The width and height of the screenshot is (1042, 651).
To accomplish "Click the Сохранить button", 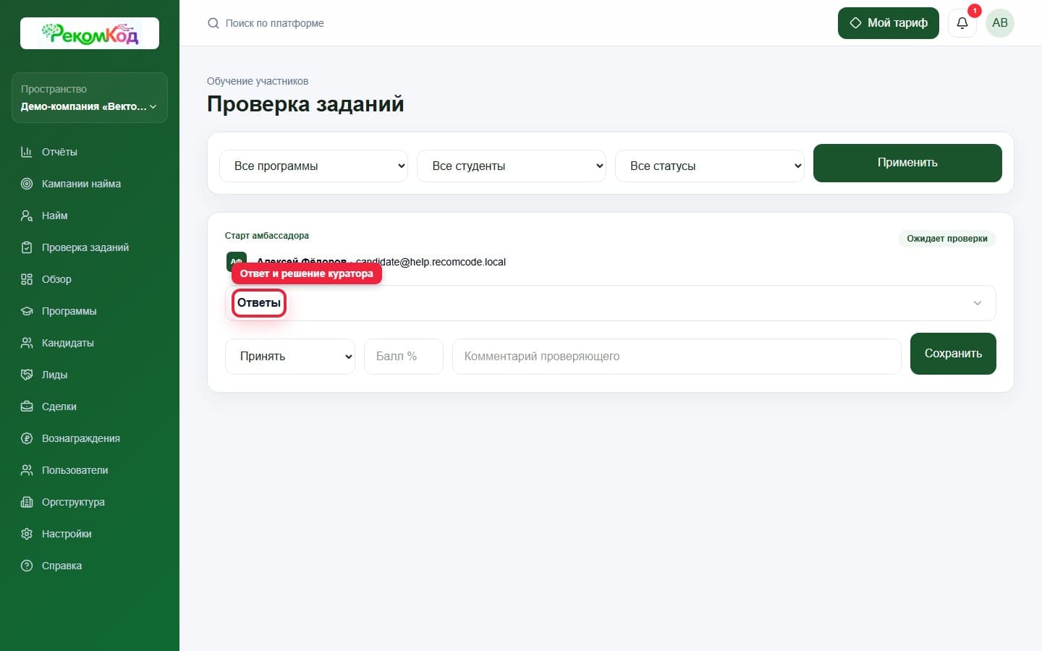I will coord(953,354).
